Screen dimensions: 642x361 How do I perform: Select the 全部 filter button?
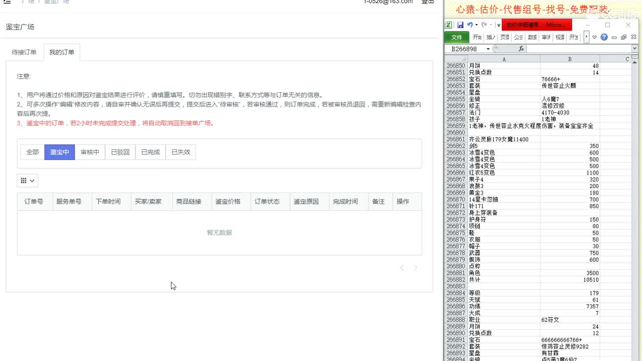point(33,152)
